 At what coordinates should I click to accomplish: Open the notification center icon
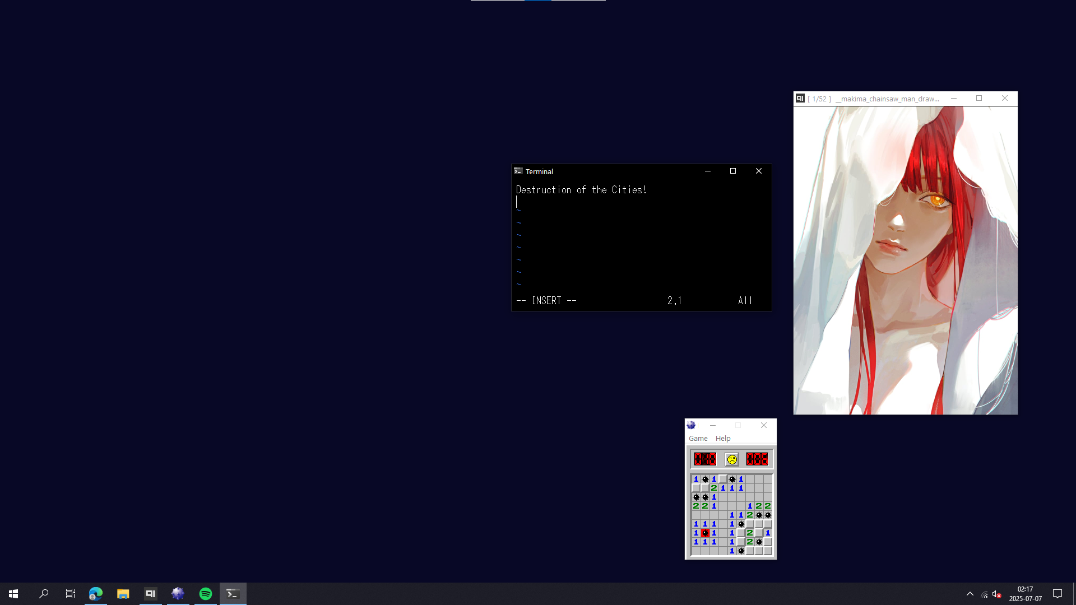pos(1058,594)
